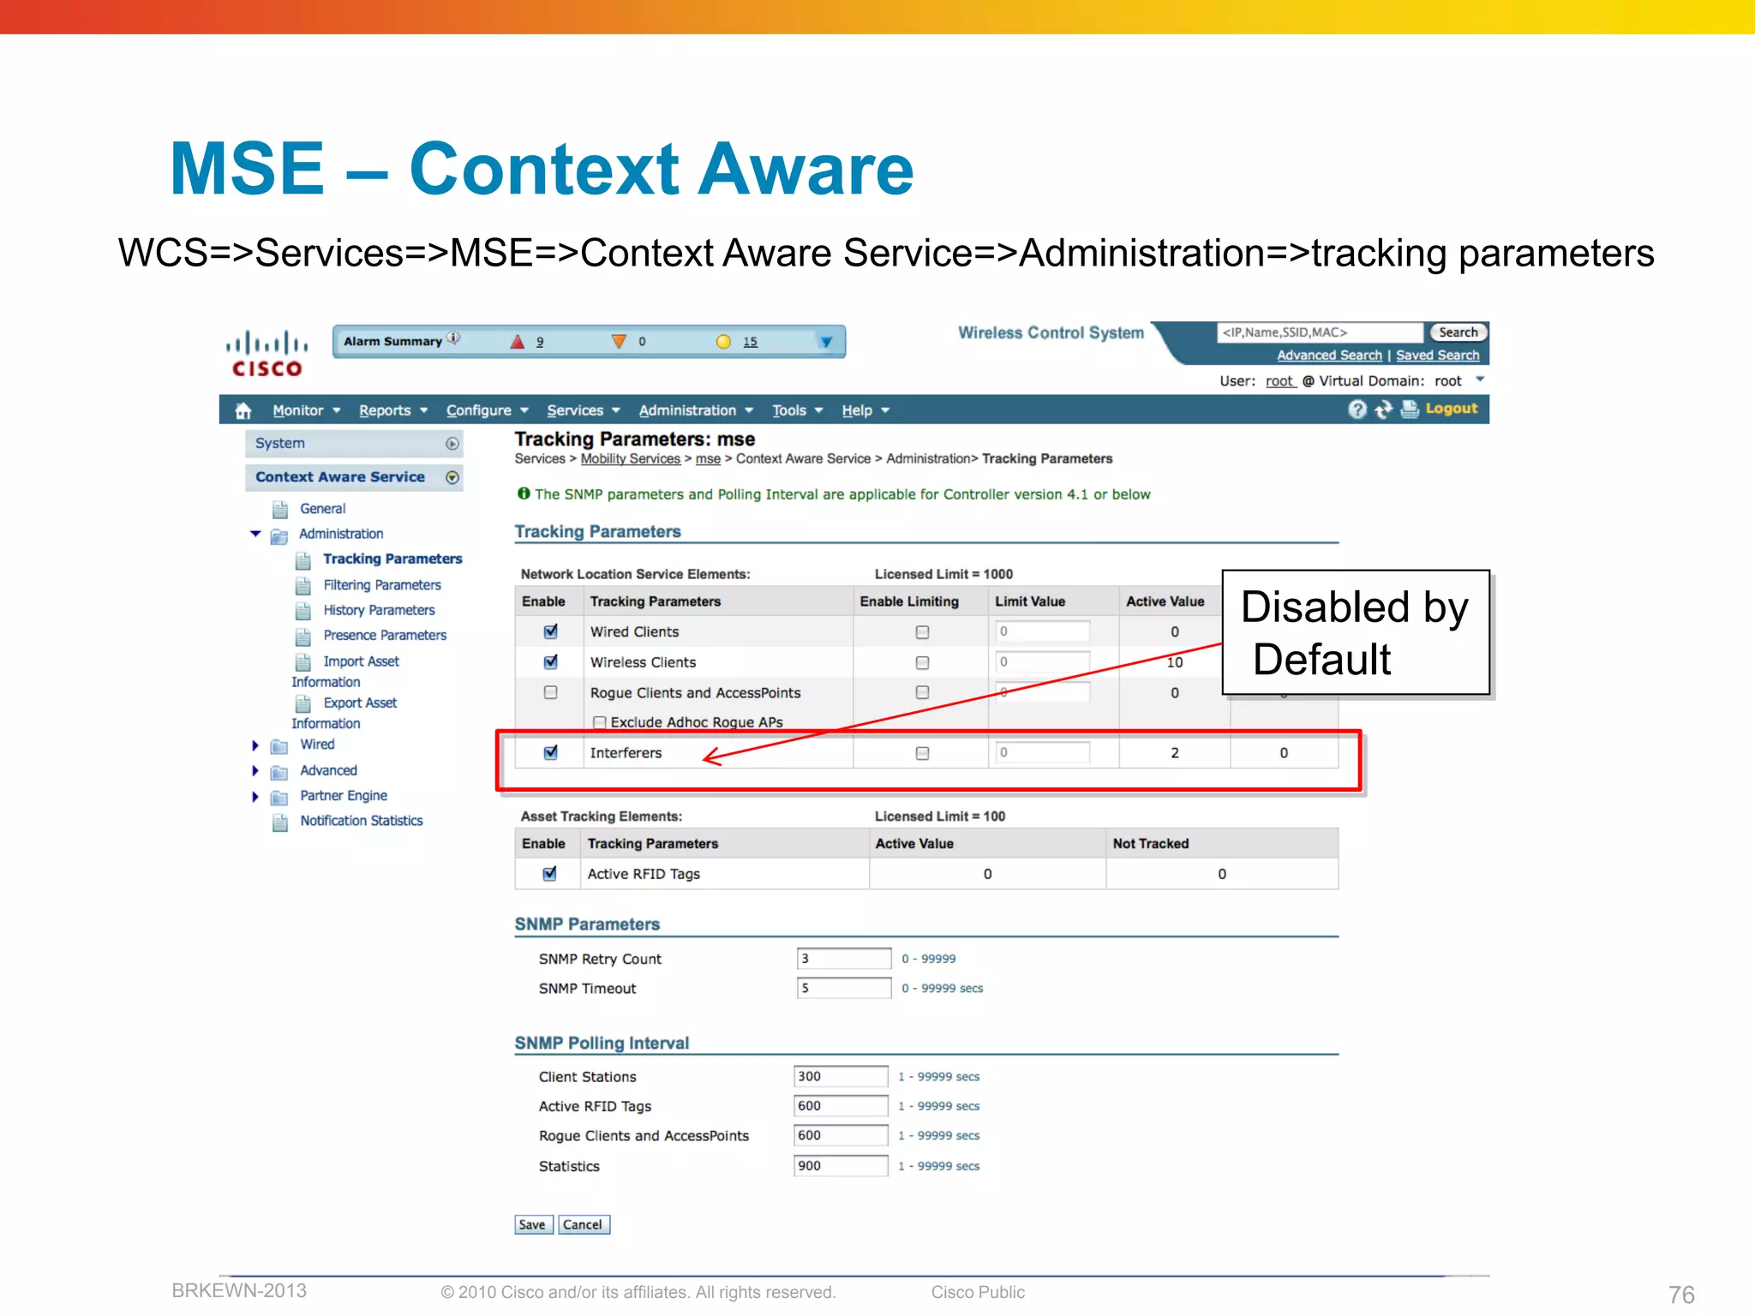Click the Alarm Summary info icon

pyautogui.click(x=453, y=338)
